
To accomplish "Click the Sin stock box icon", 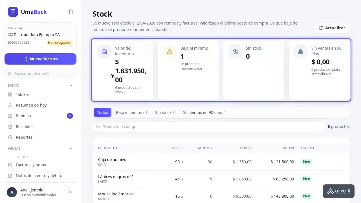I will [x=235, y=52].
